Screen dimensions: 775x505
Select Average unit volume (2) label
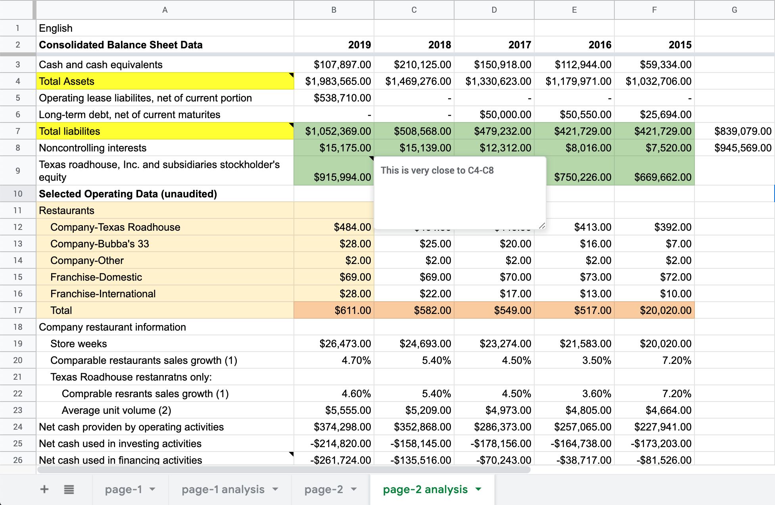click(165, 410)
